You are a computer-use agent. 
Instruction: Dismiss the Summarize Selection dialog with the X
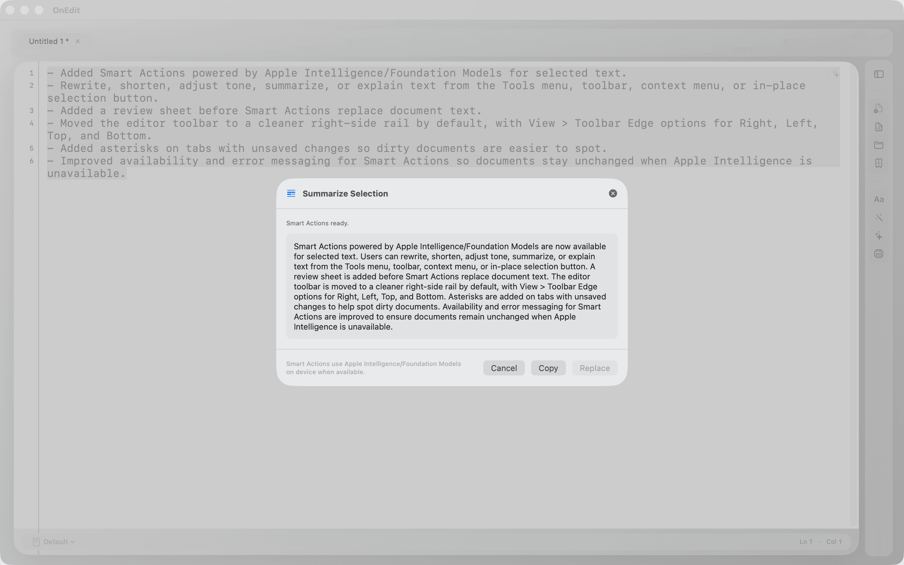coord(613,194)
